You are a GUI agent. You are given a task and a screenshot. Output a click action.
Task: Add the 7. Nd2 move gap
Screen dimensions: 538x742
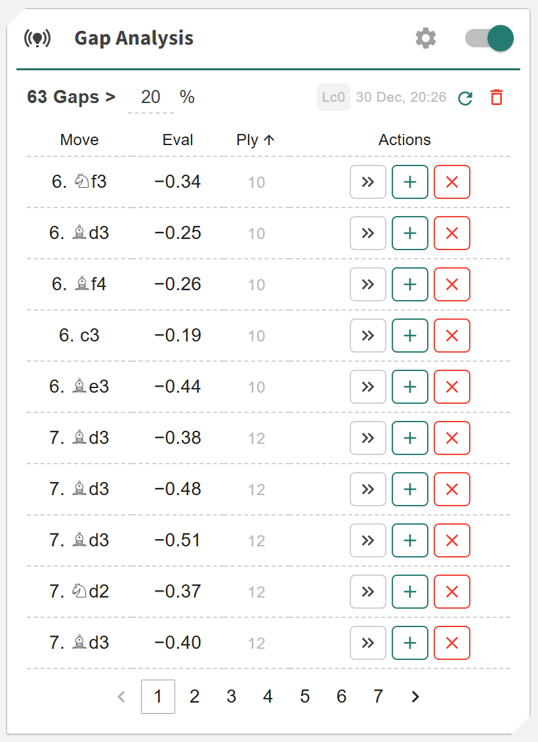(410, 592)
